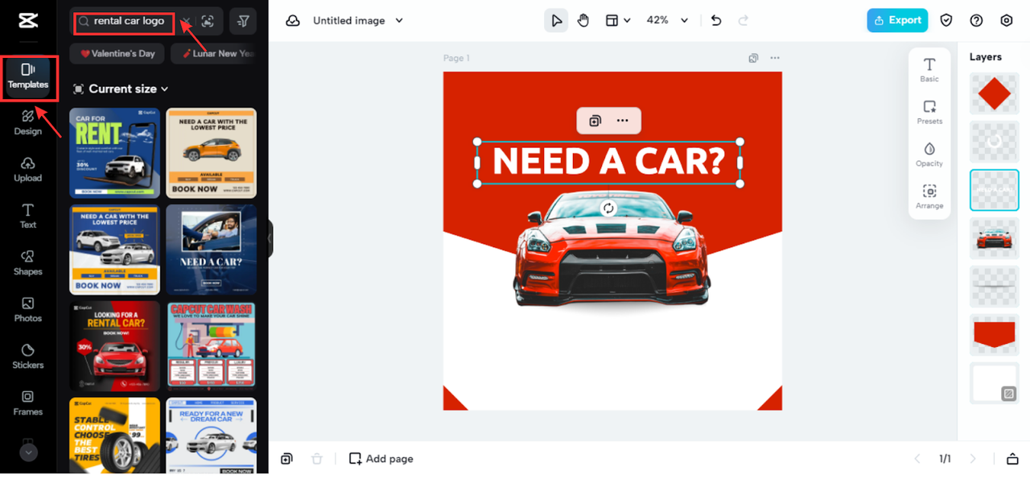Click the rotate handle below the text
Viewport: 1030px width, 479px height.
point(608,209)
